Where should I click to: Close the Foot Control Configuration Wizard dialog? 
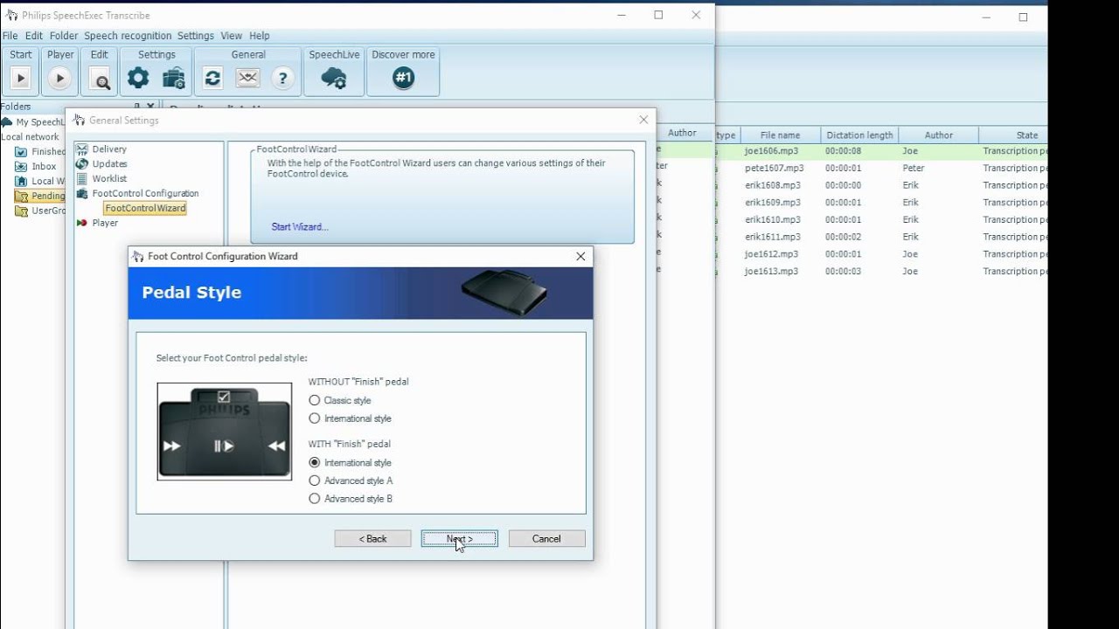click(x=580, y=256)
